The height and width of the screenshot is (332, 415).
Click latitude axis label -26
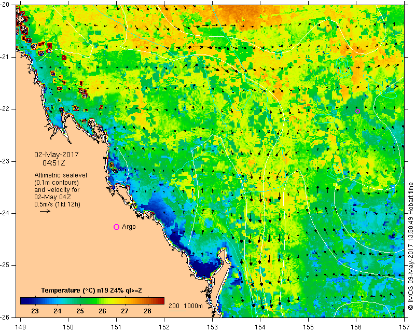click(x=5, y=317)
